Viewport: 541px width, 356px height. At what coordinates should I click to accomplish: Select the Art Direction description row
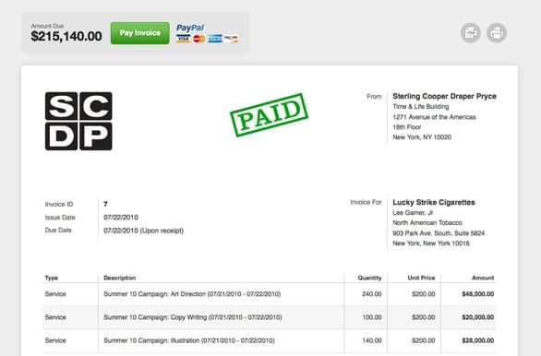click(192, 294)
